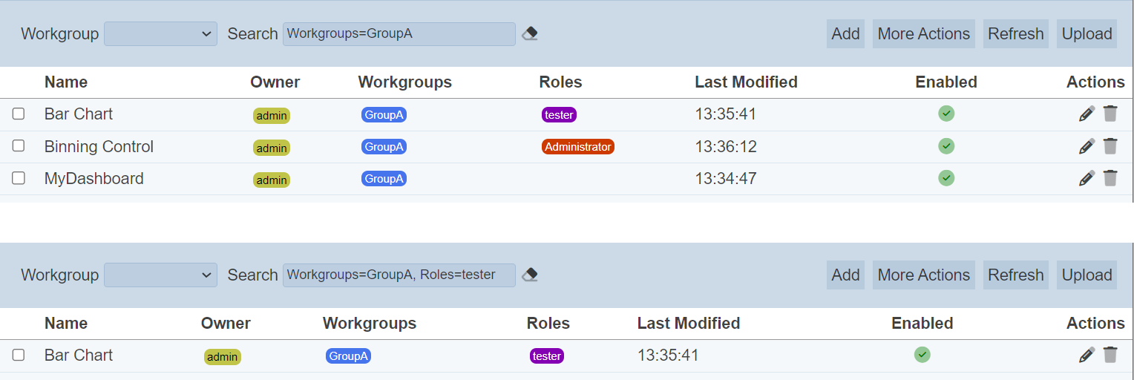The image size is (1134, 380).
Task: Click the orange Administrator role badge
Action: pos(577,147)
